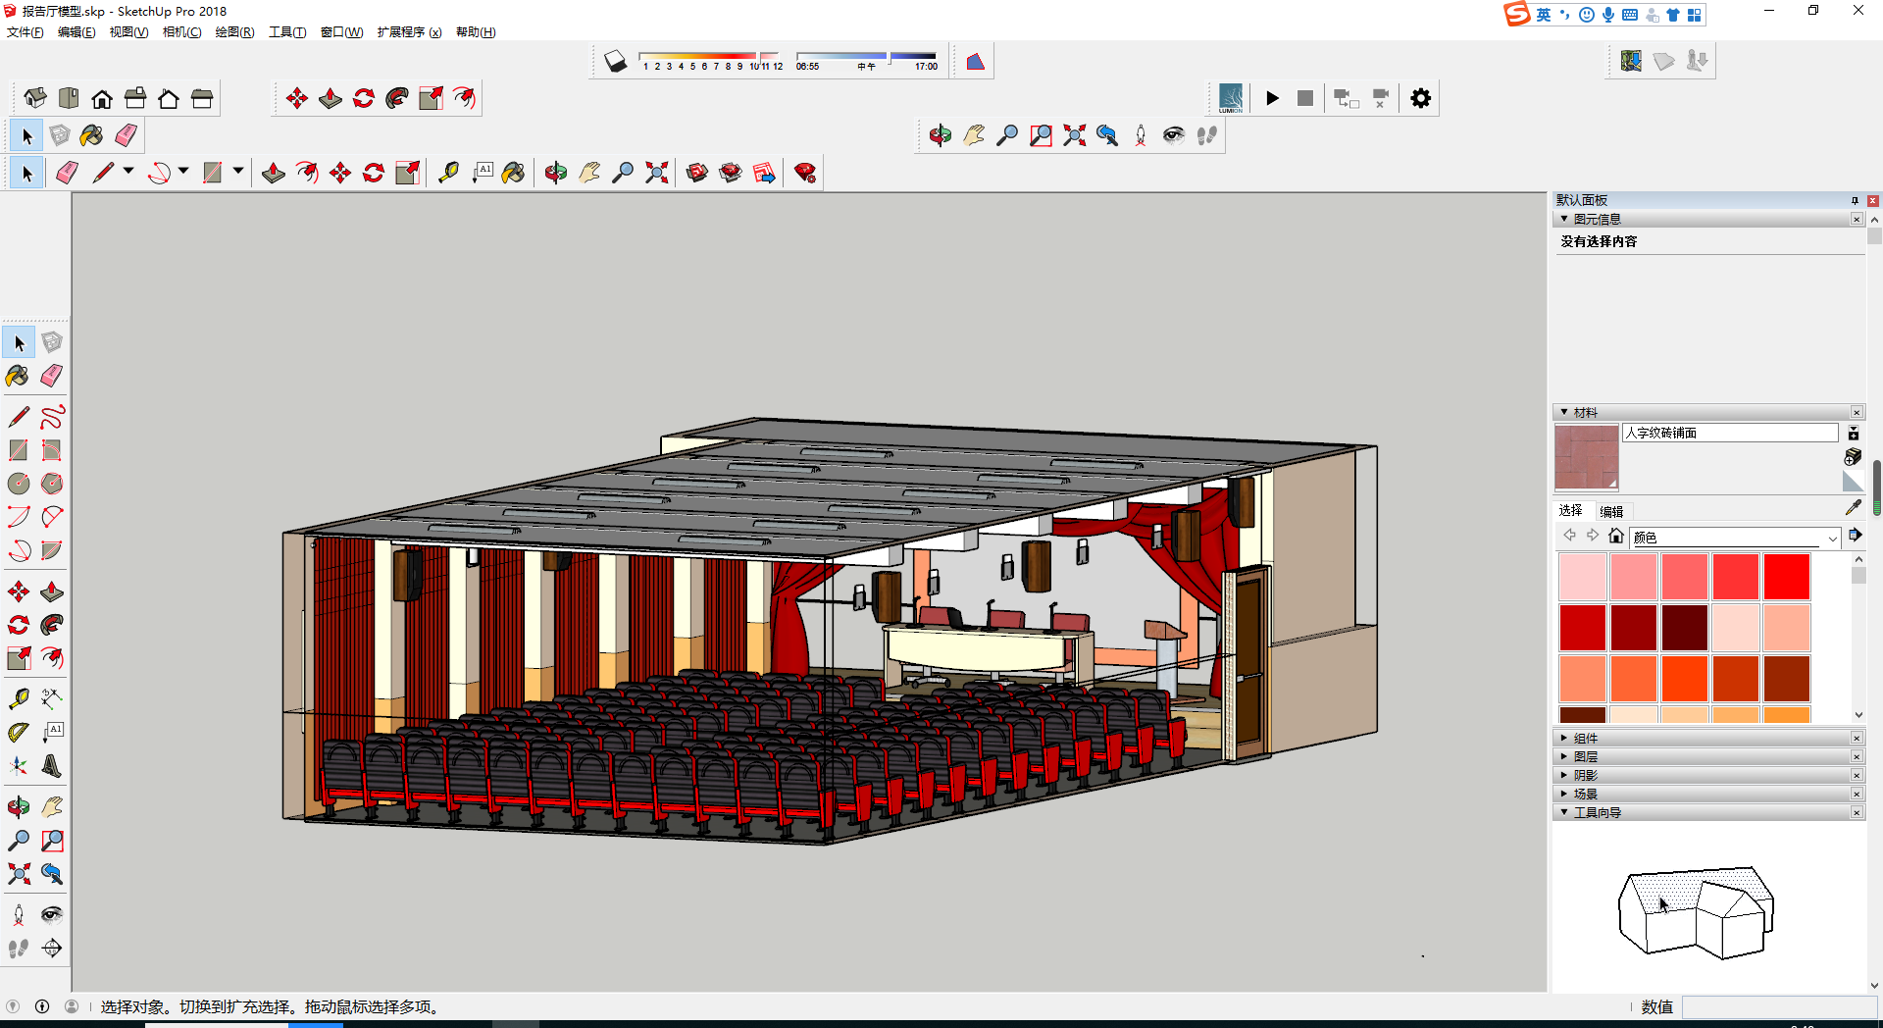
Task: Toggle section plane display icon
Action: click(x=975, y=62)
